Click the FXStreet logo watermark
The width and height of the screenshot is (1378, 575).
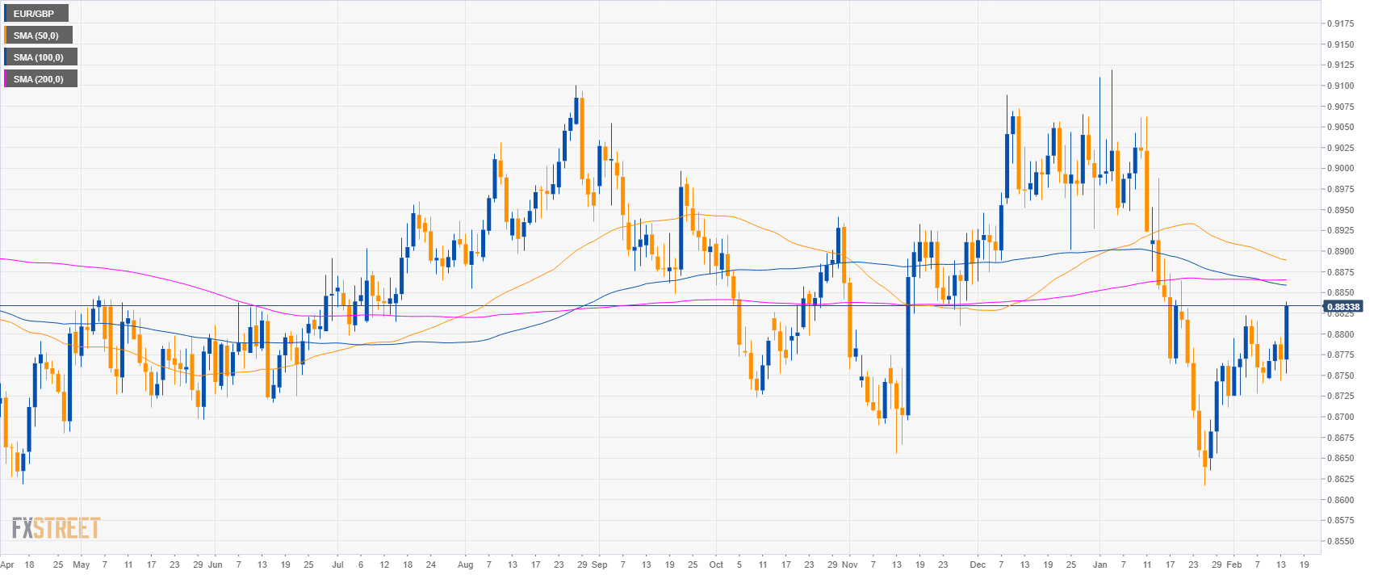pyautogui.click(x=56, y=529)
